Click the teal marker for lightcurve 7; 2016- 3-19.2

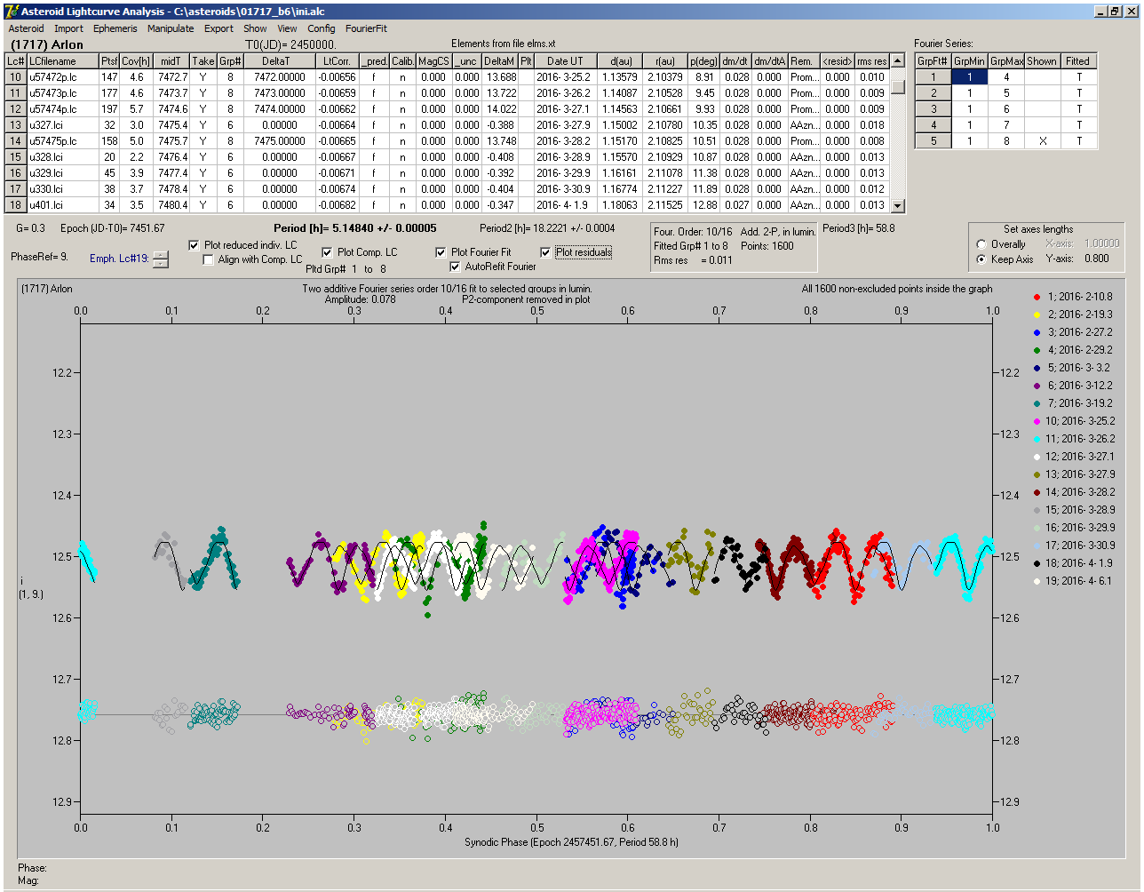click(1038, 403)
